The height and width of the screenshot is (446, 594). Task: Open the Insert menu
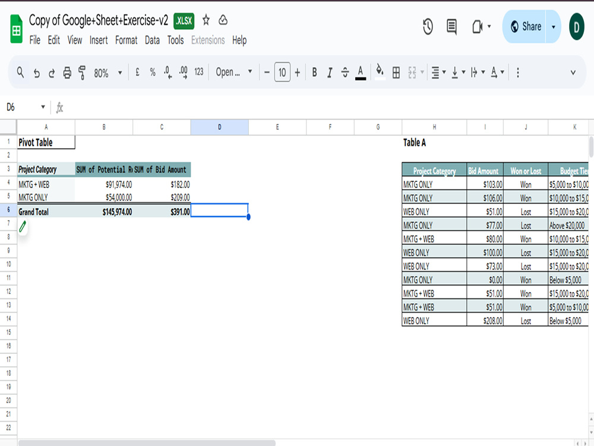click(x=99, y=40)
